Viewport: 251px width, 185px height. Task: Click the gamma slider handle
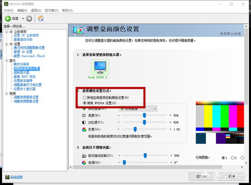click(x=135, y=129)
